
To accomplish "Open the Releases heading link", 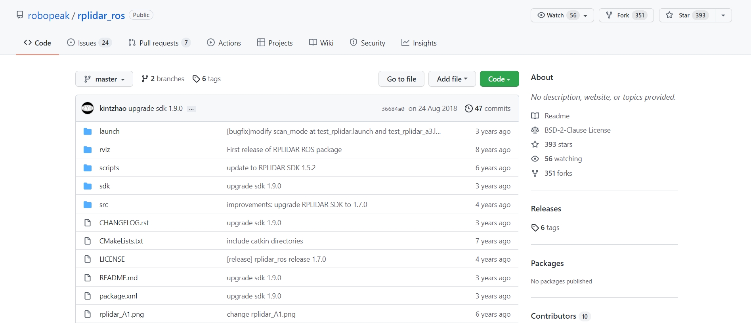I will point(546,209).
